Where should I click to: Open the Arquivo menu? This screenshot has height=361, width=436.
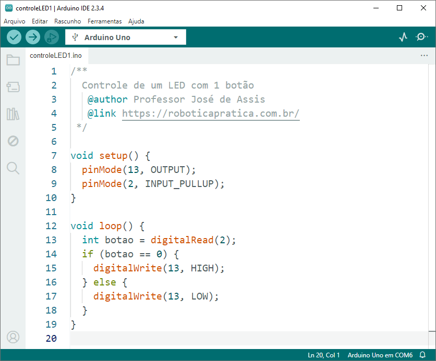click(15, 21)
